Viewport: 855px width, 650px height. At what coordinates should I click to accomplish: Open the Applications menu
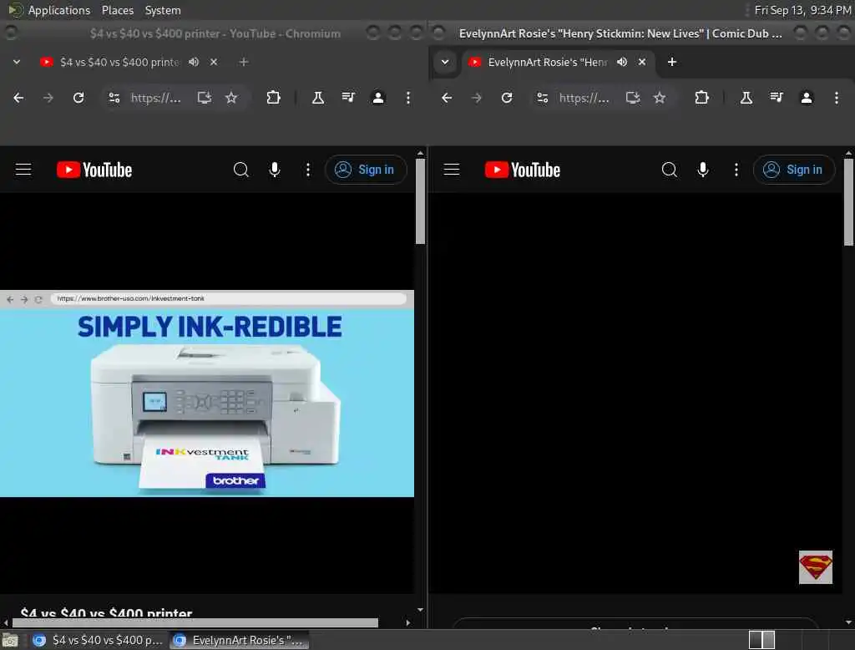59,10
